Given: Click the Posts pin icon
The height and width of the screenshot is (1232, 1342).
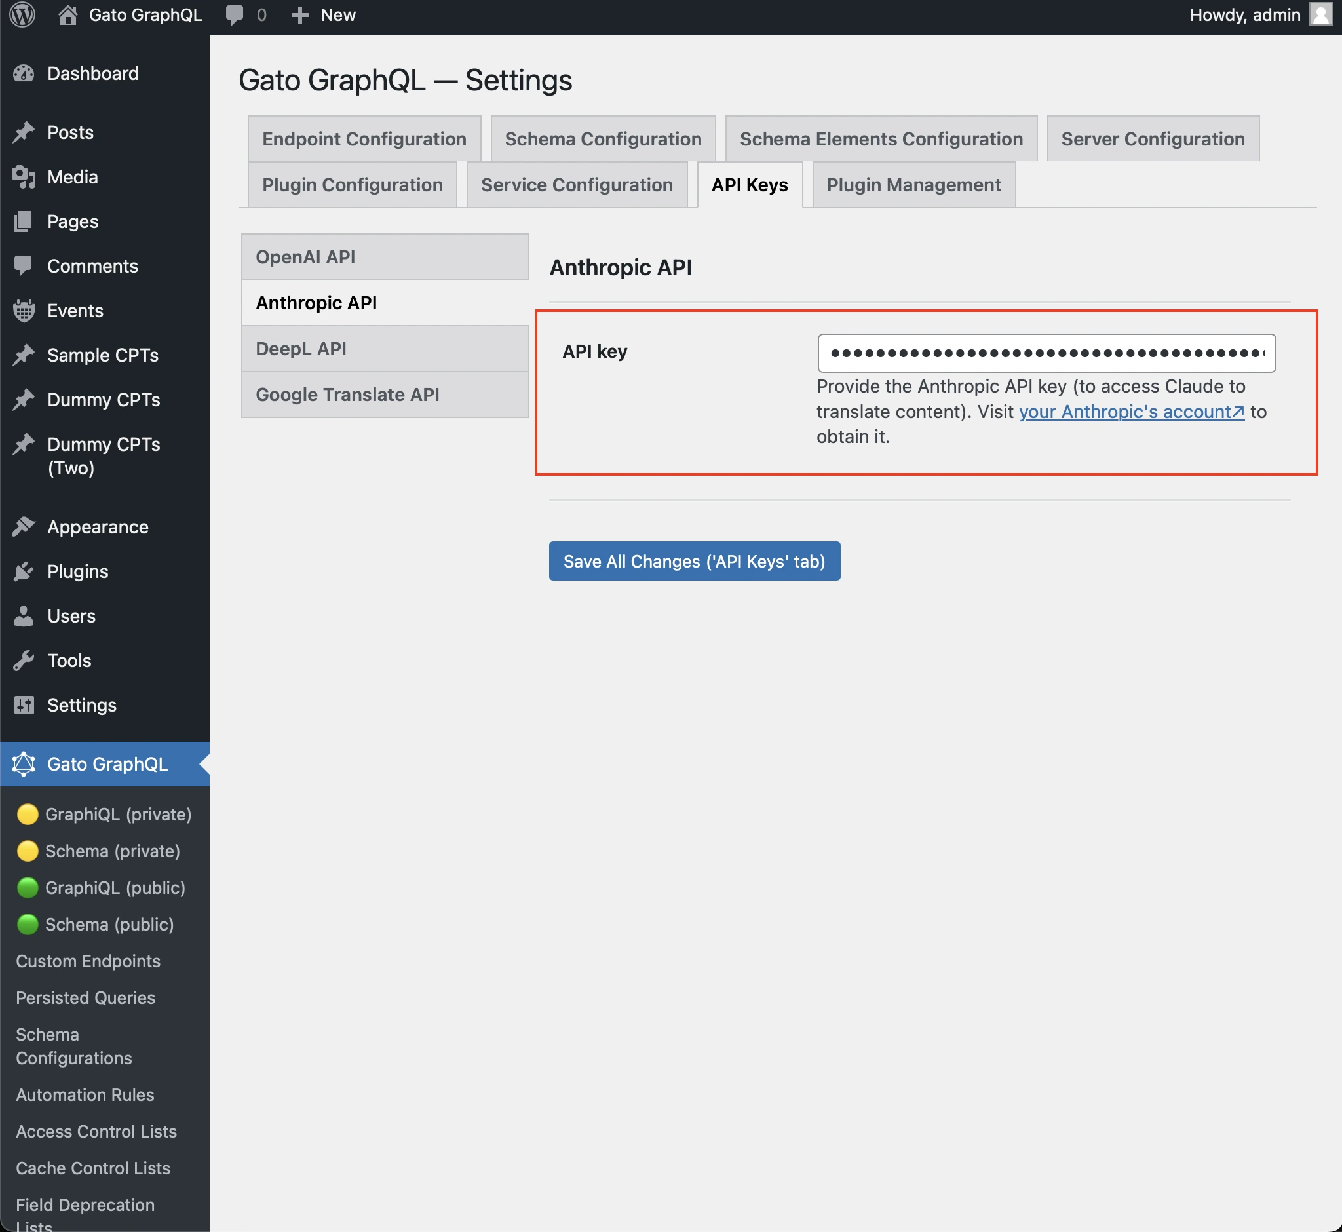Looking at the screenshot, I should pyautogui.click(x=24, y=132).
